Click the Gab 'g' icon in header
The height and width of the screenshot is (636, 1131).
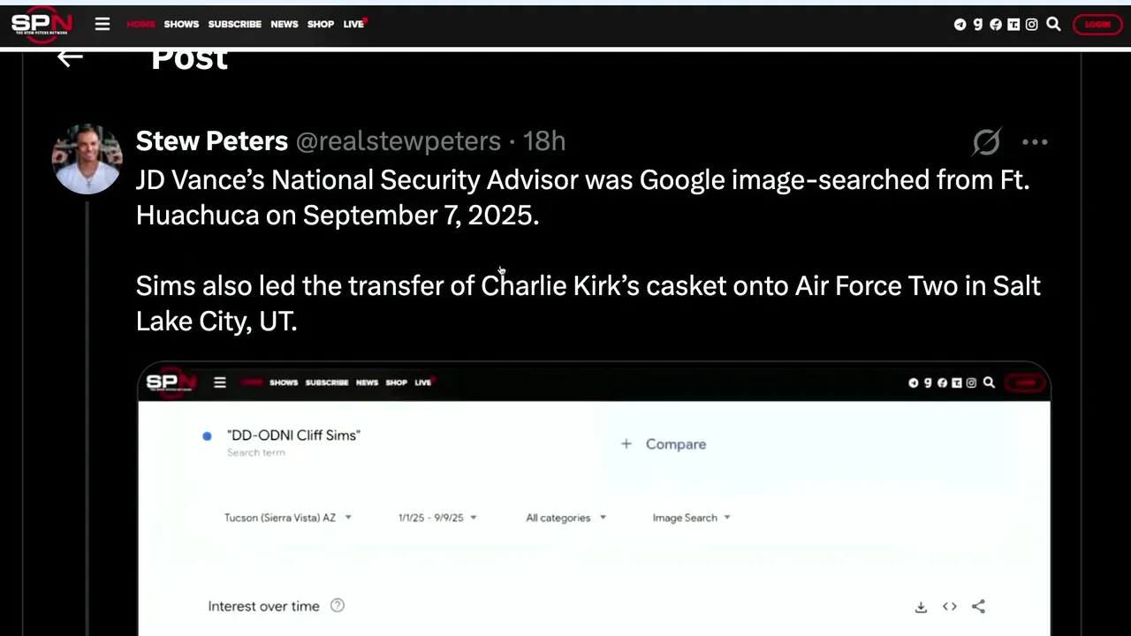(978, 25)
